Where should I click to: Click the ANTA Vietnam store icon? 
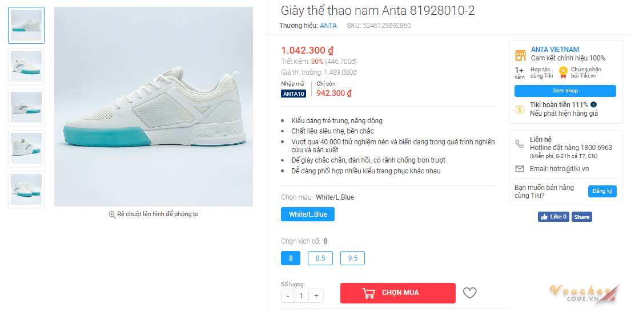(520, 55)
